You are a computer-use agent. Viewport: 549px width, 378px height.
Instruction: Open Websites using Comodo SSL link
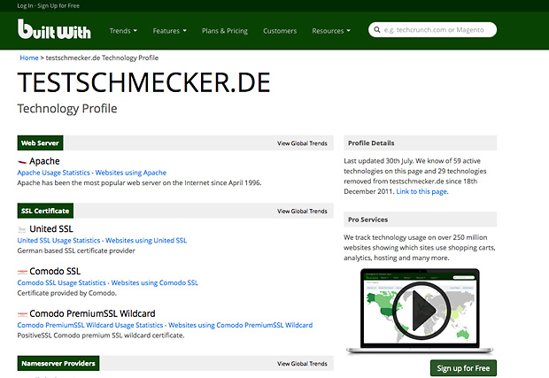(x=154, y=282)
